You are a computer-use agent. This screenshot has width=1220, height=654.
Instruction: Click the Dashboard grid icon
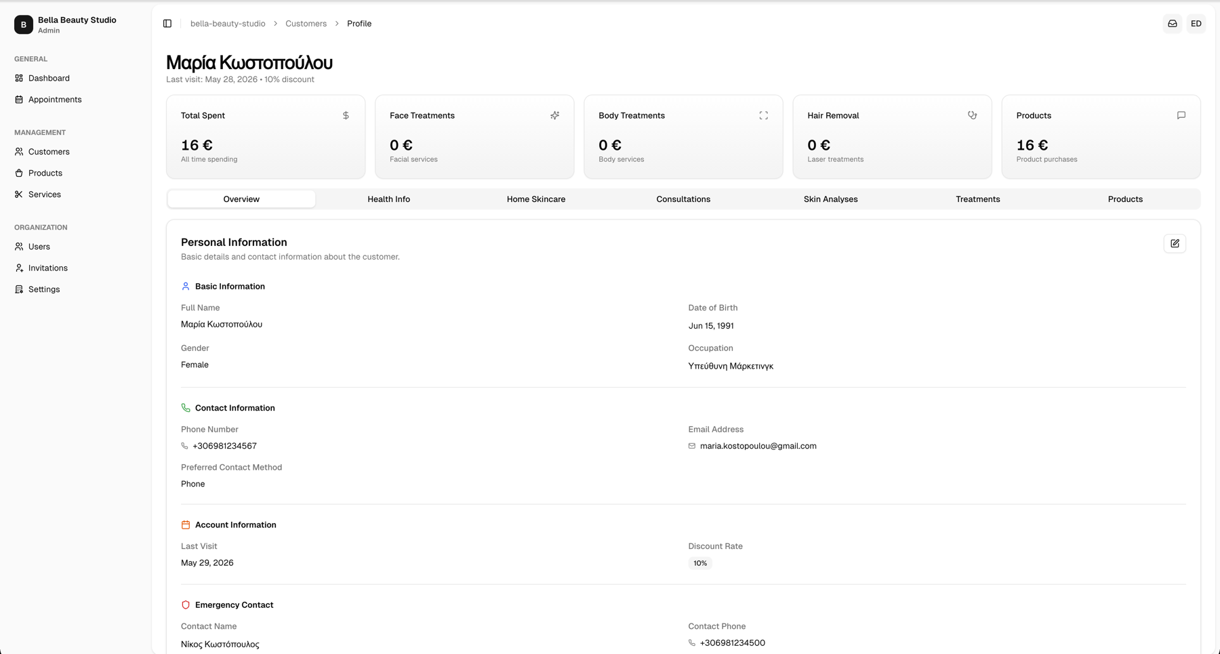(x=19, y=78)
